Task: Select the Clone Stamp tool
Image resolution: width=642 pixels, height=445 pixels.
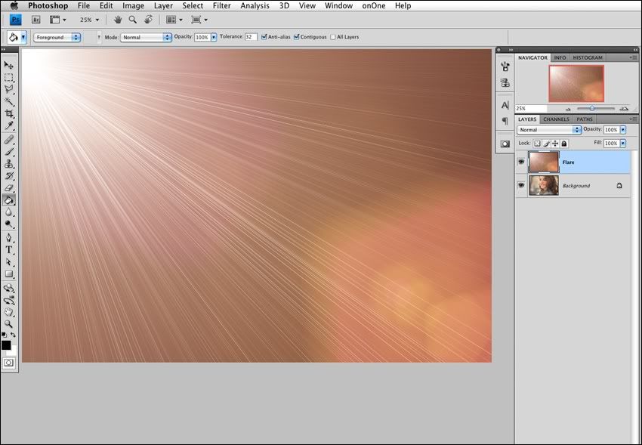Action: click(x=8, y=164)
